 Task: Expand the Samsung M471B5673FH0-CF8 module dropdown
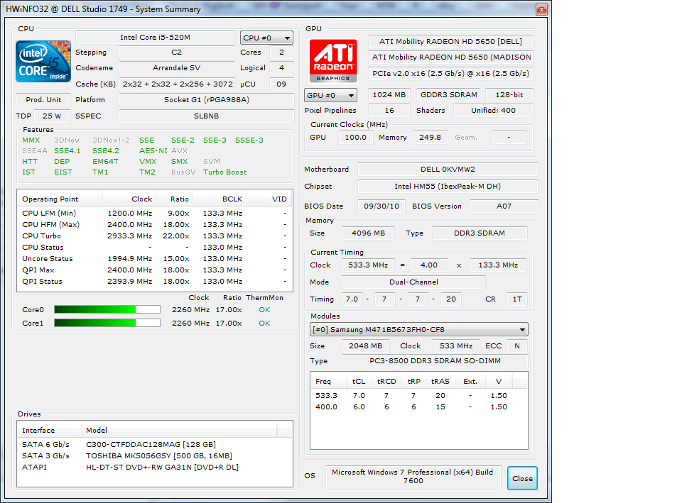tap(419, 329)
